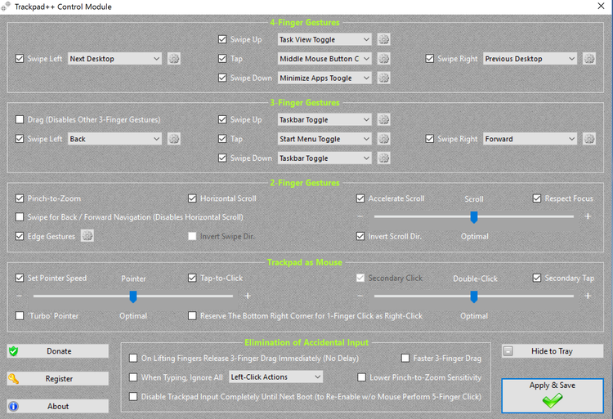Screen dimensions: 613x419
Task: Toggle Respect Focus checkbox
Action: pyautogui.click(x=537, y=198)
